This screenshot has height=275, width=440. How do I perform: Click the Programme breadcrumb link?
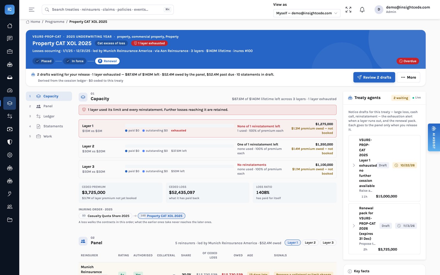click(55, 22)
